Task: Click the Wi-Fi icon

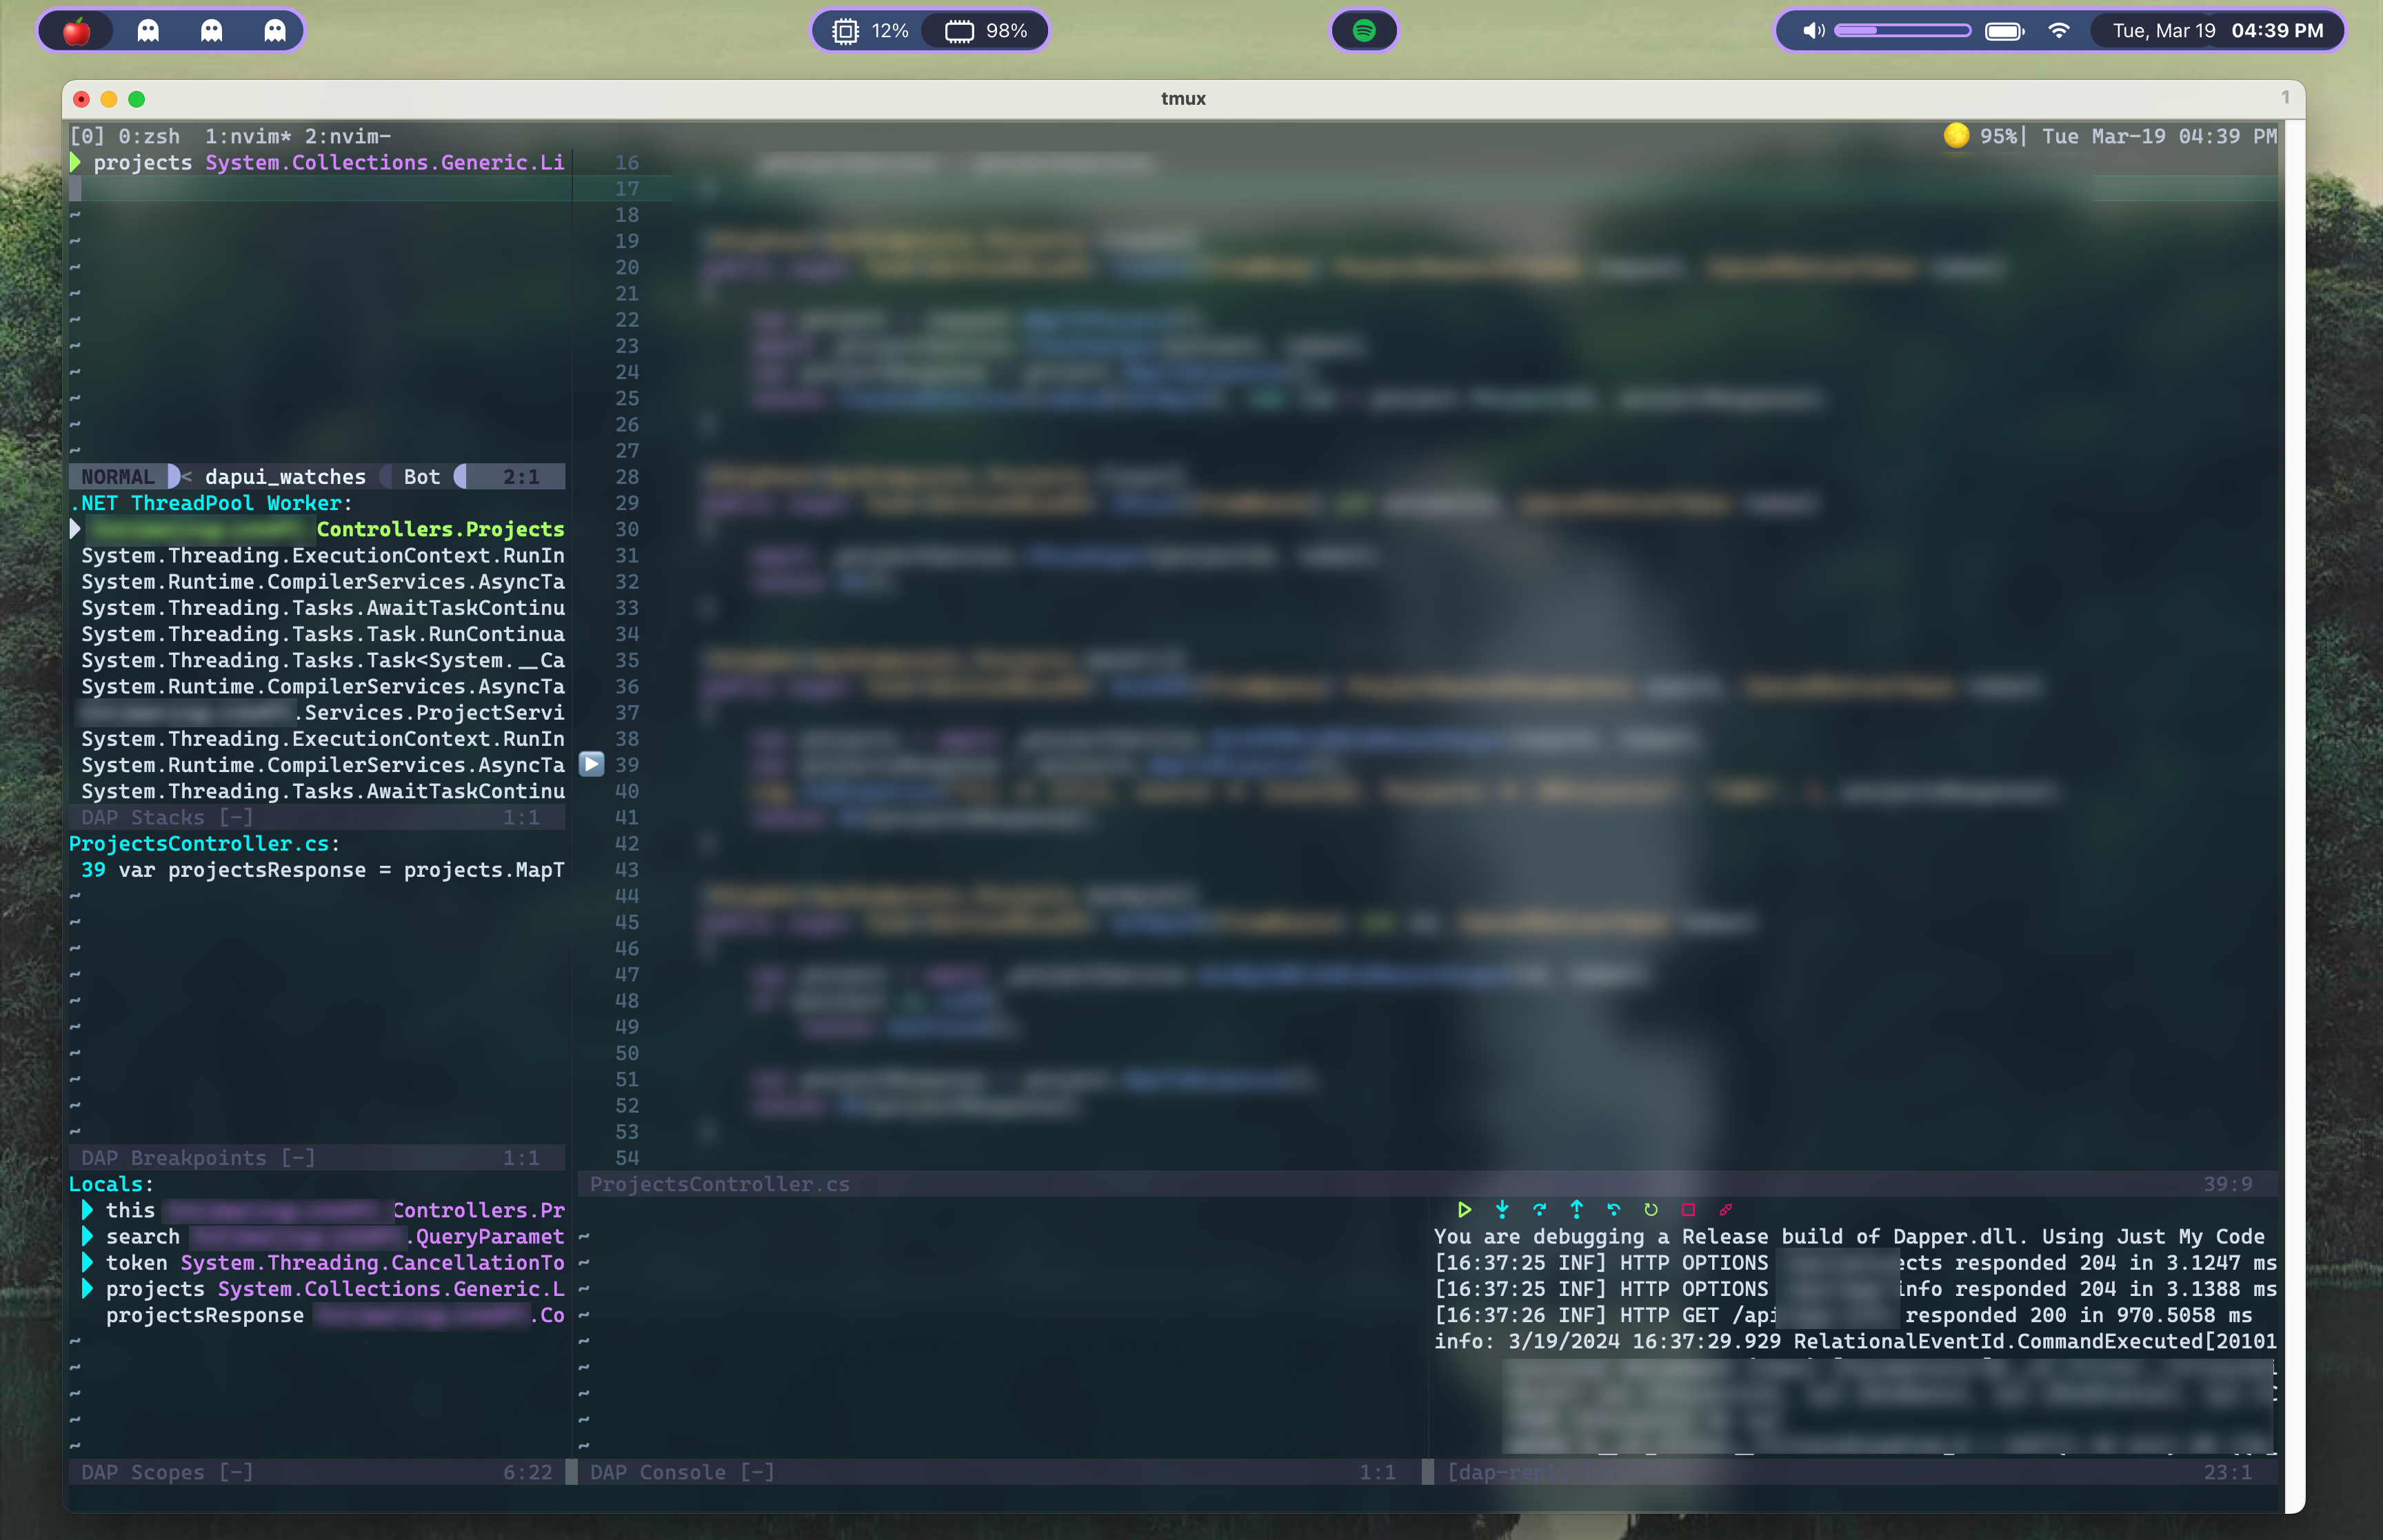Action: click(x=2059, y=31)
